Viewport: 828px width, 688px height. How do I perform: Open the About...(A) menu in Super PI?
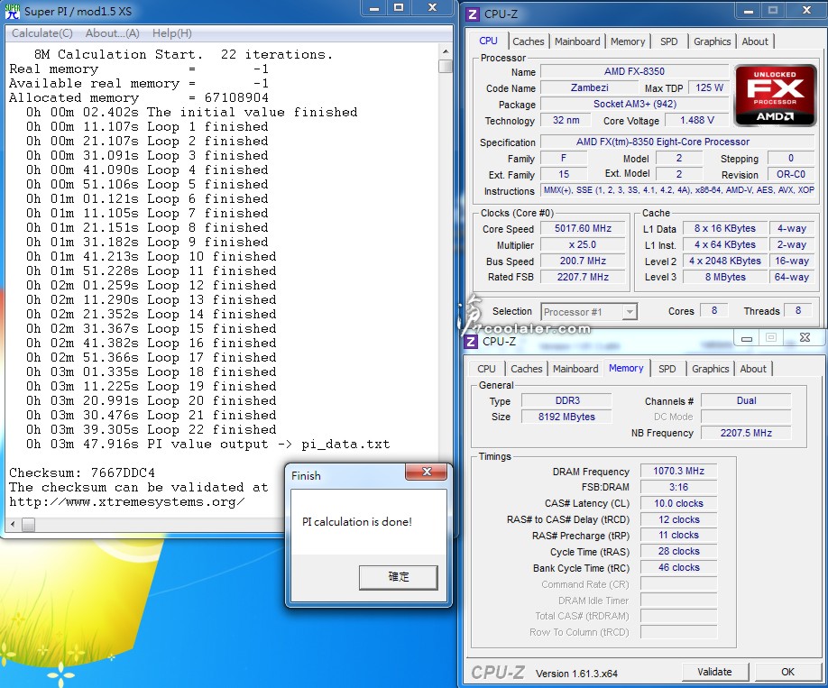113,33
